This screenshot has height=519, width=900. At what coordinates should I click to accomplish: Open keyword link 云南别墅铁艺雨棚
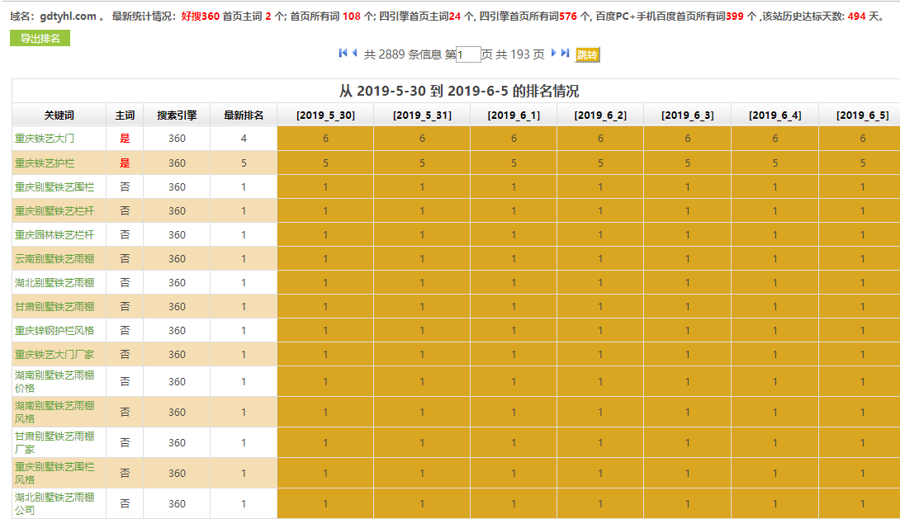(54, 259)
